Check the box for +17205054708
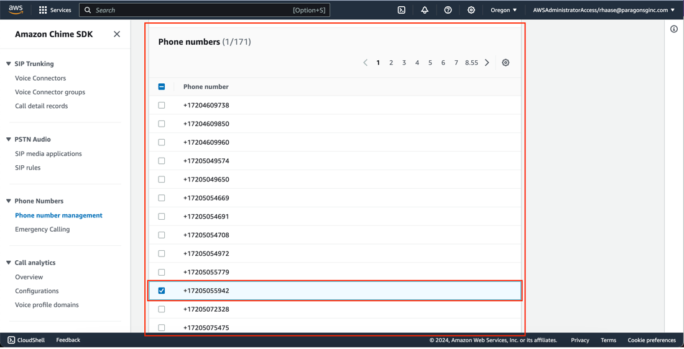Image resolution: width=684 pixels, height=349 pixels. tap(162, 235)
